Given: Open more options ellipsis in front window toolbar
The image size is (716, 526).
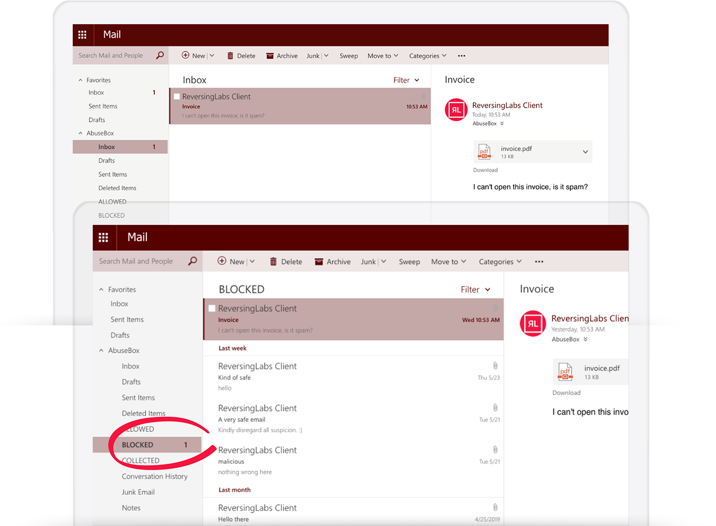Looking at the screenshot, I should tap(539, 261).
